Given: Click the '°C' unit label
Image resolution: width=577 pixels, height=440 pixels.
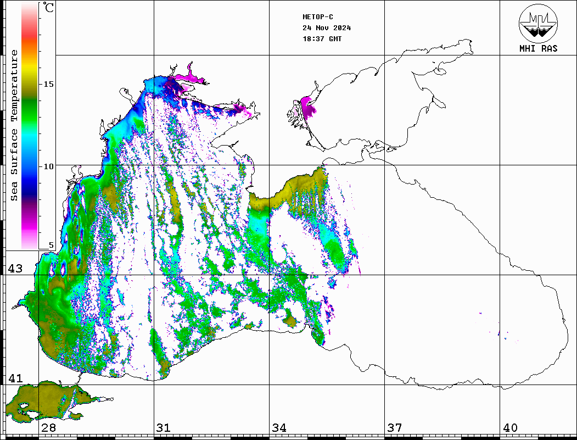Looking at the screenshot, I should pos(48,7).
